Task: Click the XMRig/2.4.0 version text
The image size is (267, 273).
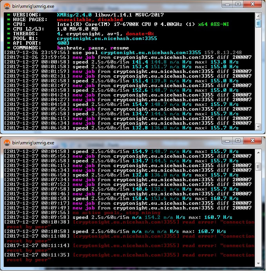Action: 74,15
